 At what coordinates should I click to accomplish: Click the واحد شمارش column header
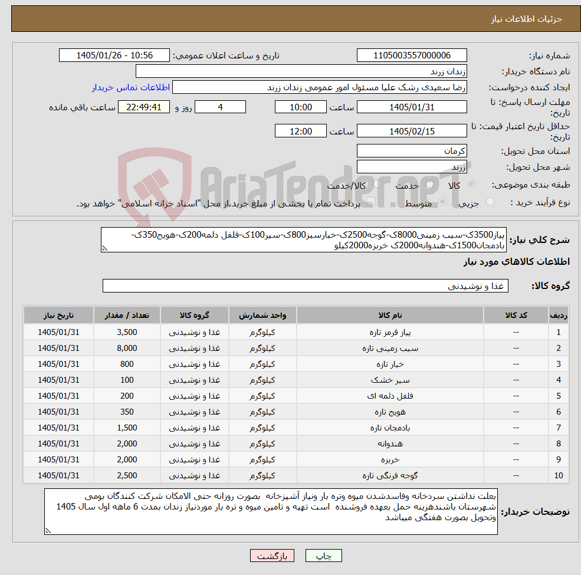[262, 316]
